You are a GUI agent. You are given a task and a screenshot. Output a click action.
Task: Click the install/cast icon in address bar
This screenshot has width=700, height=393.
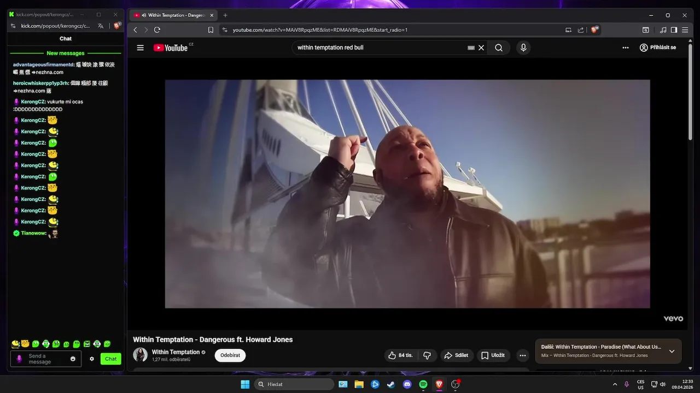[568, 30]
